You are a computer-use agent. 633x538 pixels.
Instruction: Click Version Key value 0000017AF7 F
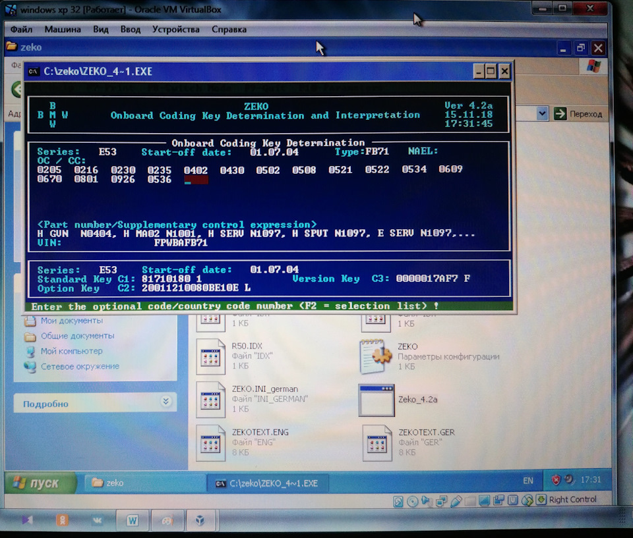433,279
